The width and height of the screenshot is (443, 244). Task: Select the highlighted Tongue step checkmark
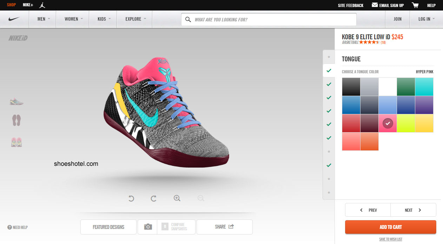pyautogui.click(x=329, y=70)
